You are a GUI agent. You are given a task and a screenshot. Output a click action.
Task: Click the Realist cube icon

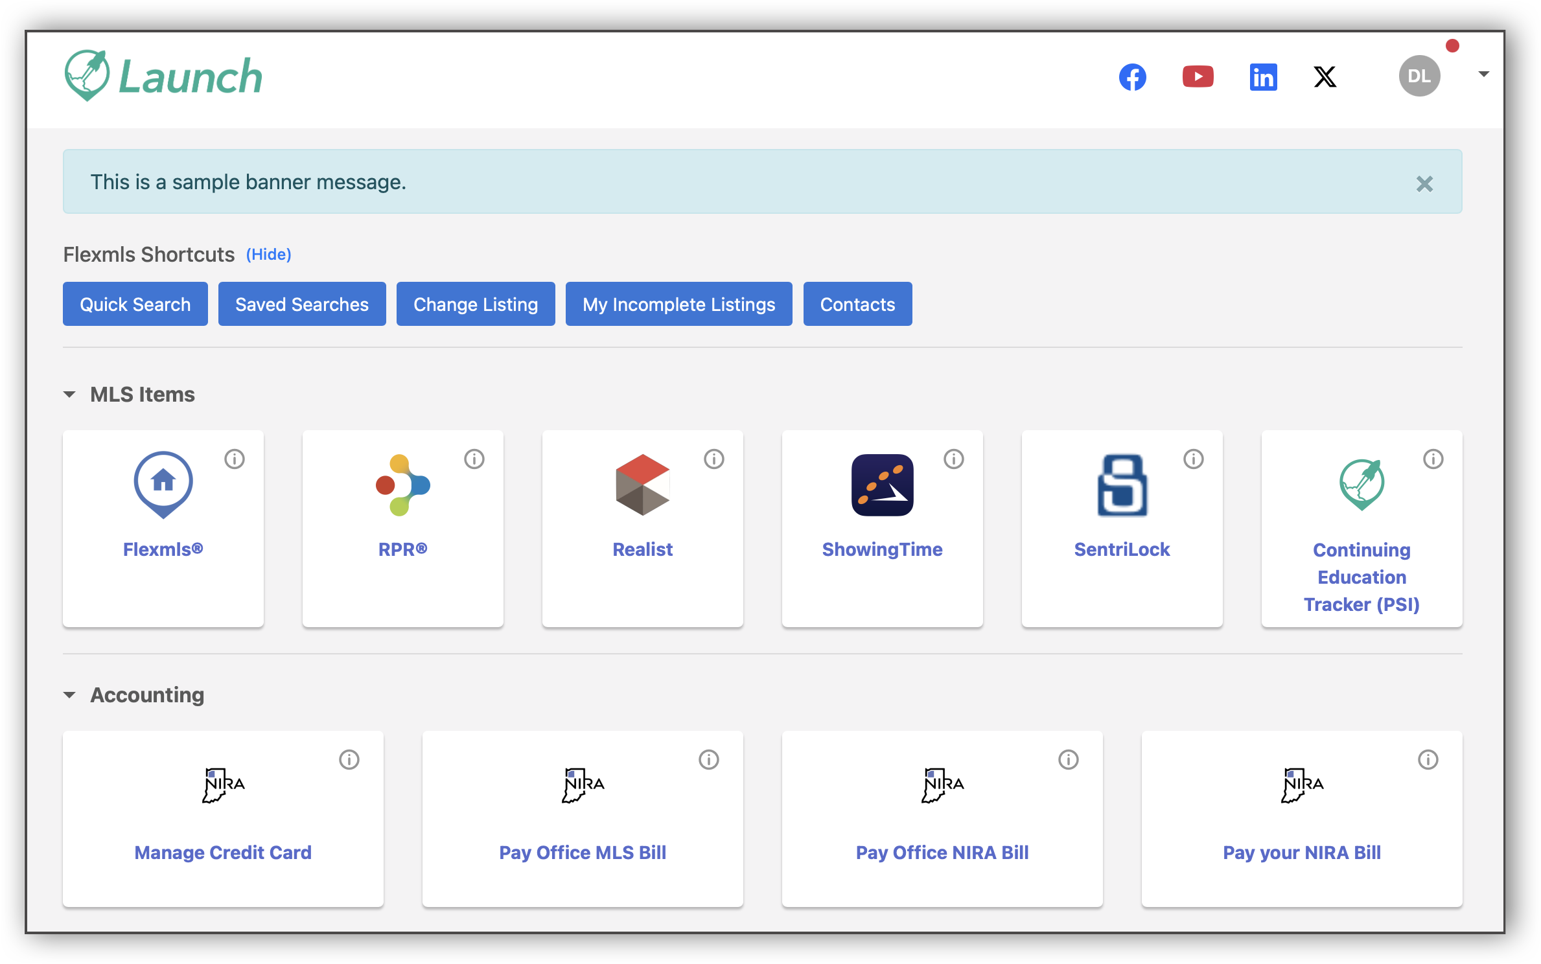(x=642, y=485)
